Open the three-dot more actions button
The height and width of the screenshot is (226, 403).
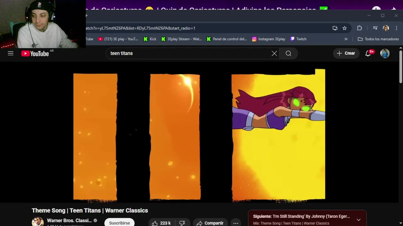[236, 223]
